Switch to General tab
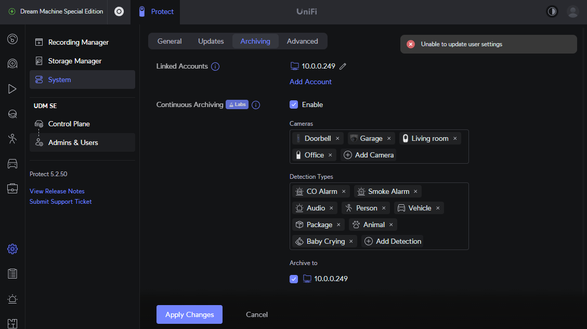The height and width of the screenshot is (329, 587). pos(169,41)
